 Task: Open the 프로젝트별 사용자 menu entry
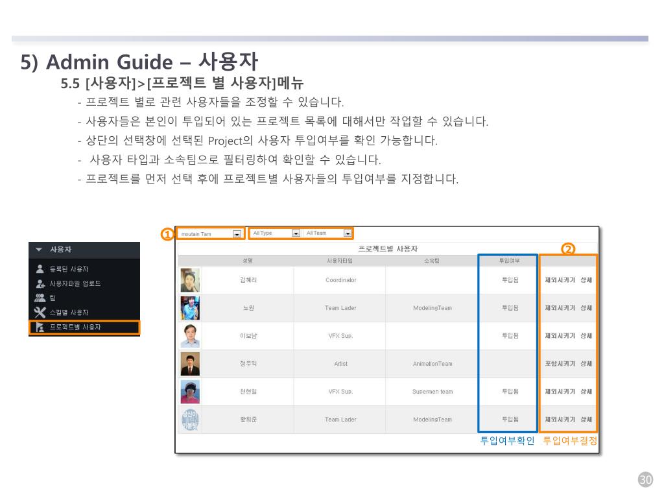[x=84, y=327]
